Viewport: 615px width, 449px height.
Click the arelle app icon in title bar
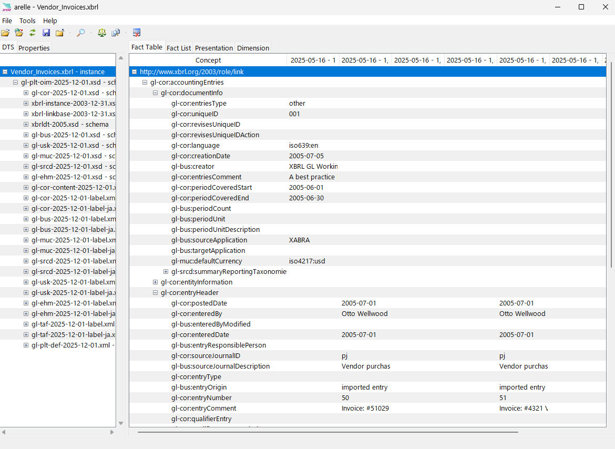pos(7,7)
